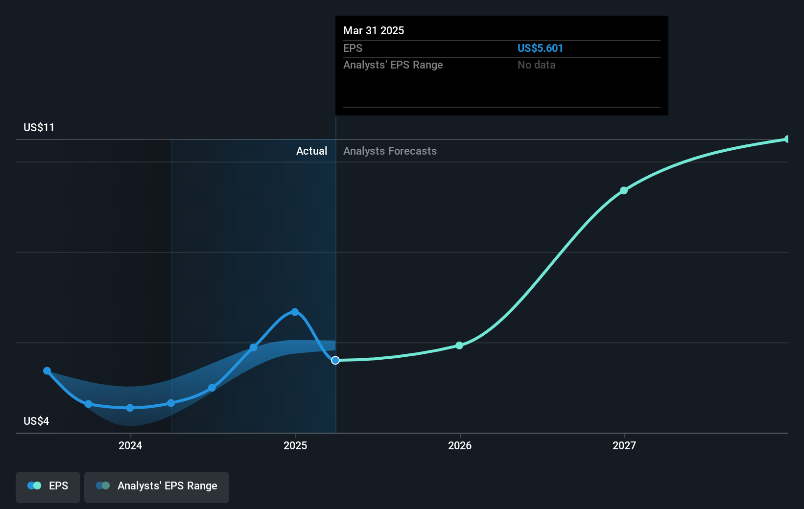Viewport: 804px width, 509px height.
Task: Click the EPS point between 2023 start and 2024
Action: (x=88, y=404)
